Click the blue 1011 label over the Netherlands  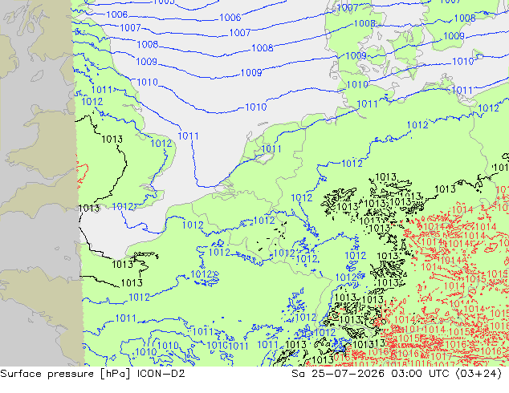(x=271, y=149)
